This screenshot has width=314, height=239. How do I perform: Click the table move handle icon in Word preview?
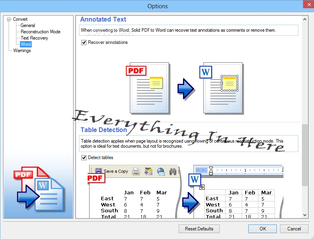click(x=202, y=187)
